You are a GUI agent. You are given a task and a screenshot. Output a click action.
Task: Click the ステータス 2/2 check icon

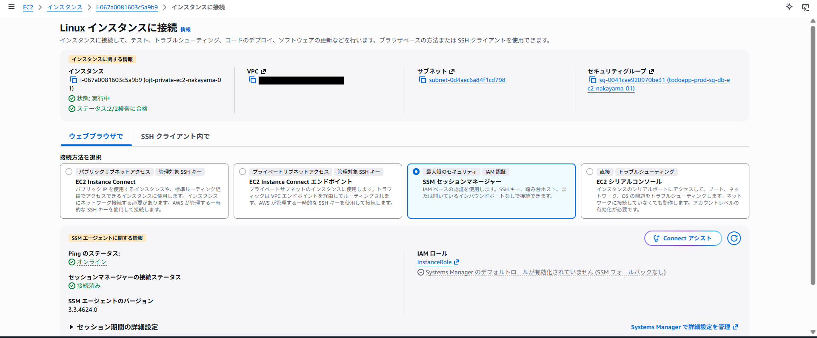click(72, 109)
